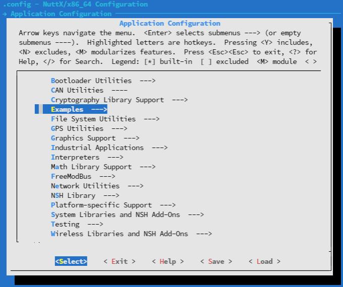Image resolution: width=343 pixels, height=287 pixels.
Task: Open Math Library Support submenu
Action: [103, 167]
